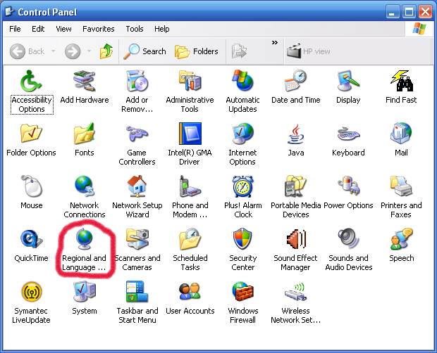Maximize the Control Panel window
The image size is (437, 353).
409,12
